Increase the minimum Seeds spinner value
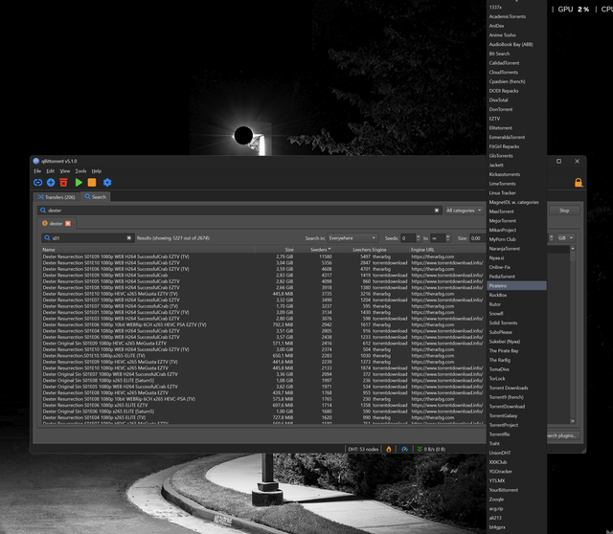This screenshot has height=534, width=613. point(419,236)
